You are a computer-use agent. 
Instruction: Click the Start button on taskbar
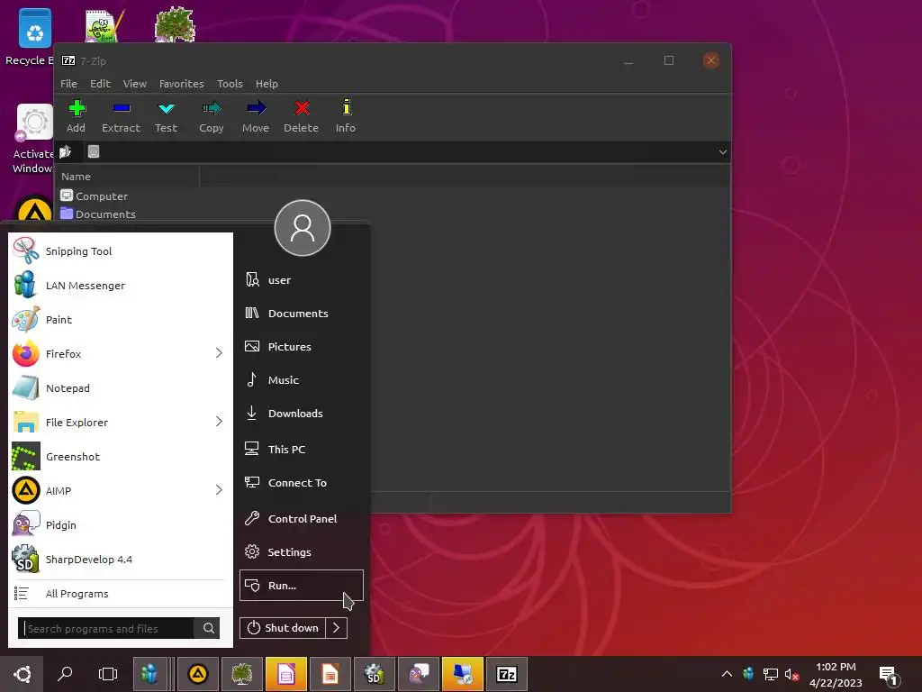pyautogui.click(x=22, y=674)
